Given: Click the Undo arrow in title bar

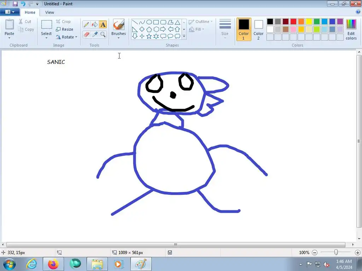Looking at the screenshot, I should [x=23, y=4].
